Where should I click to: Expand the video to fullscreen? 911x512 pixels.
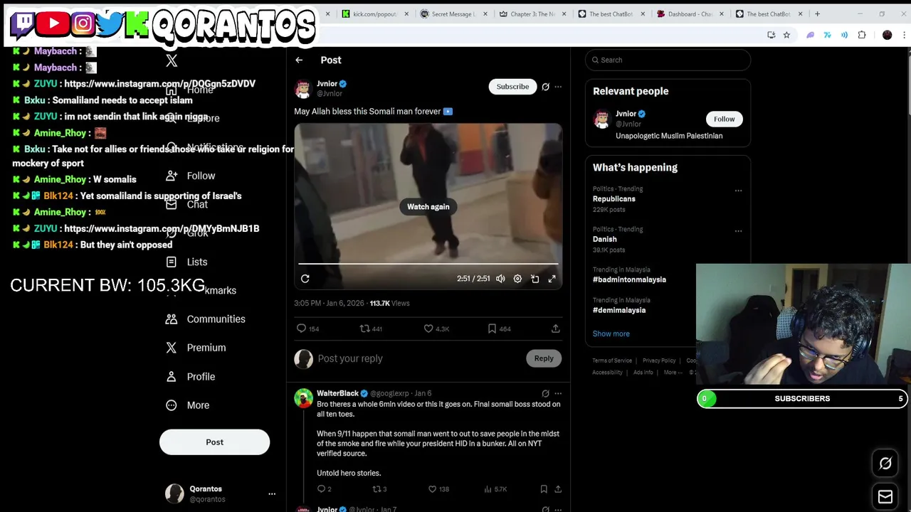point(552,279)
